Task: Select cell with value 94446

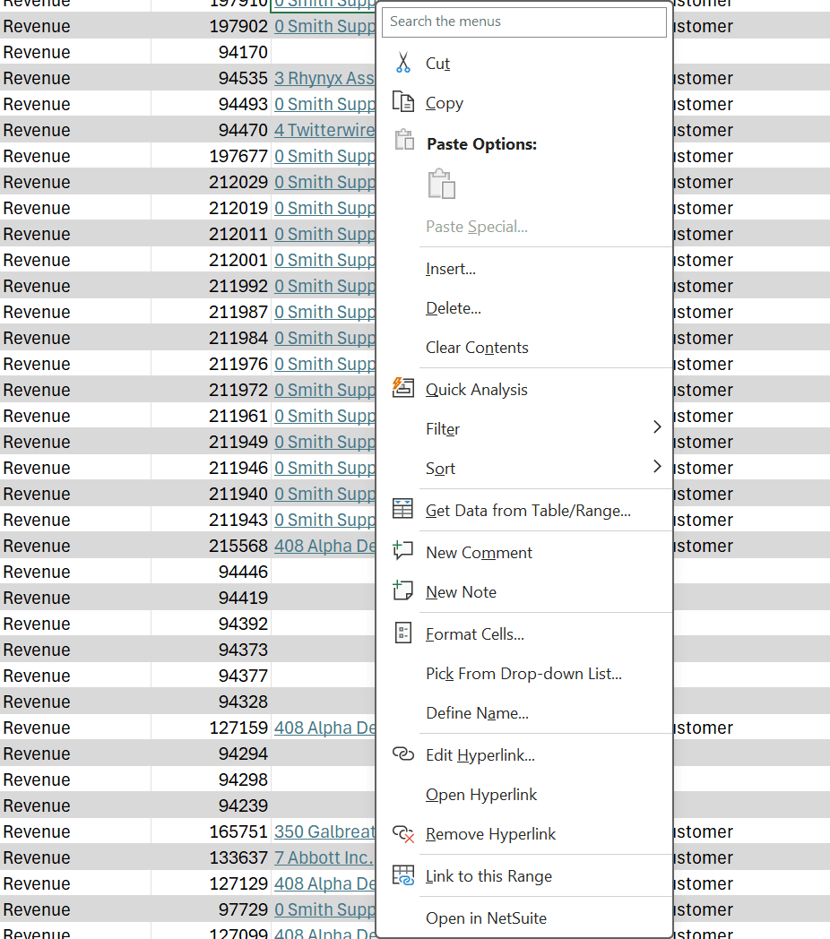Action: point(211,572)
